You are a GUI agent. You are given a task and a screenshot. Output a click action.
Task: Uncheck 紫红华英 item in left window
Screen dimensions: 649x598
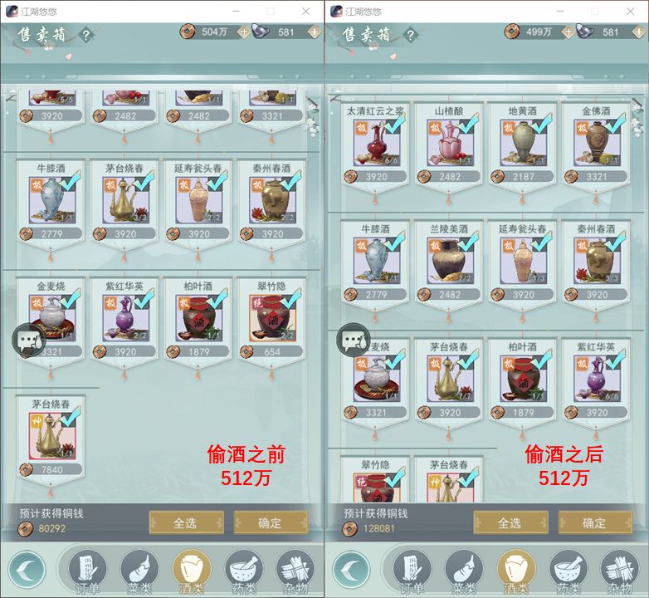pos(125,318)
